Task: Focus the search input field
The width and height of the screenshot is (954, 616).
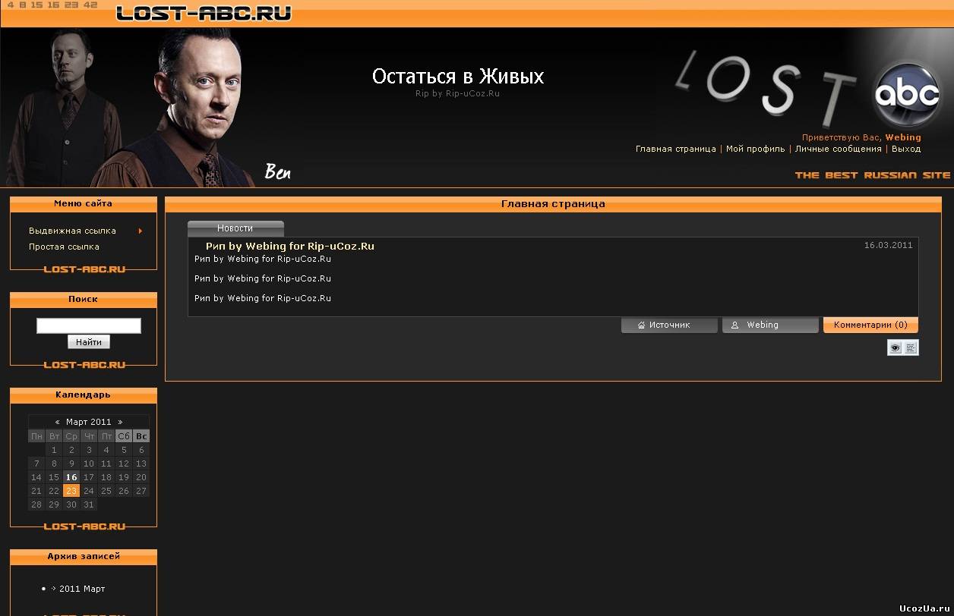Action: coord(89,325)
